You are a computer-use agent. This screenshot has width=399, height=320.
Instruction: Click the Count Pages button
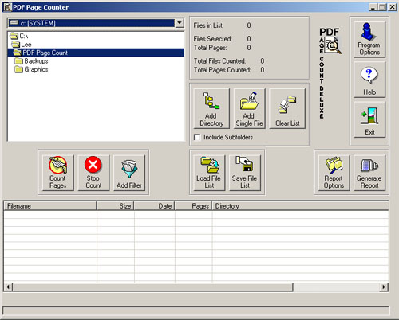[x=58, y=173]
